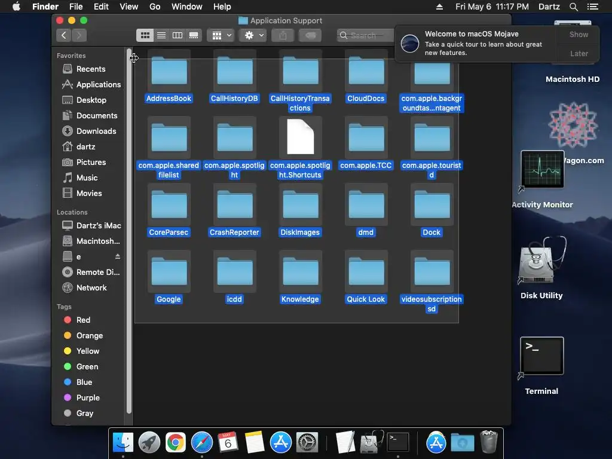Switch to list view
The height and width of the screenshot is (459, 612).
(x=161, y=35)
